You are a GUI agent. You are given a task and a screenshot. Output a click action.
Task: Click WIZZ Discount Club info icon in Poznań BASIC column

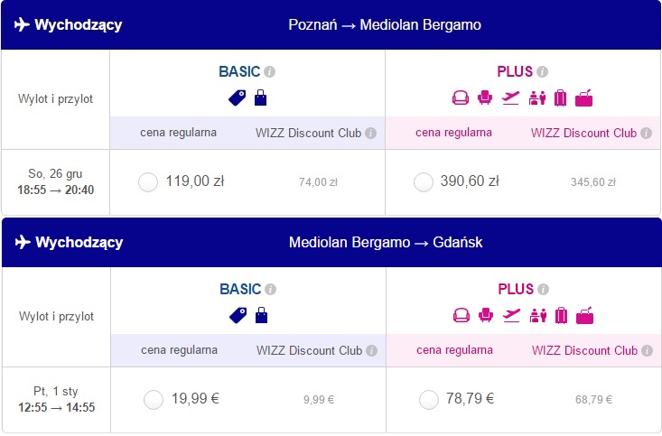coord(370,133)
